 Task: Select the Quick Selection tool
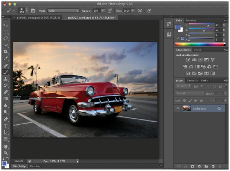[x=6, y=45]
